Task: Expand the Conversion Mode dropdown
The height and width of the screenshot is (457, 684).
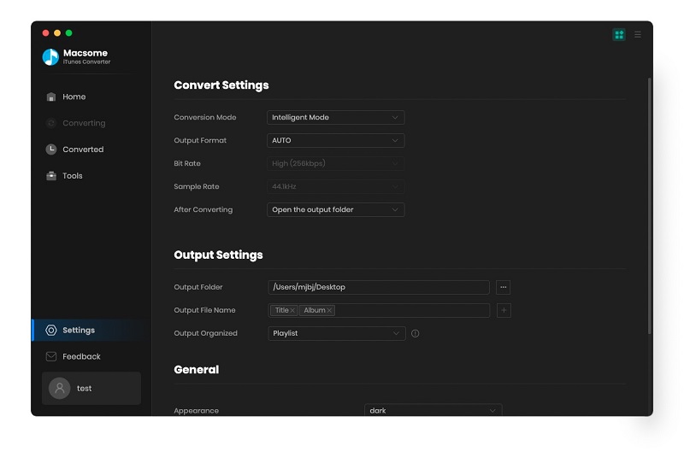Action: click(335, 118)
